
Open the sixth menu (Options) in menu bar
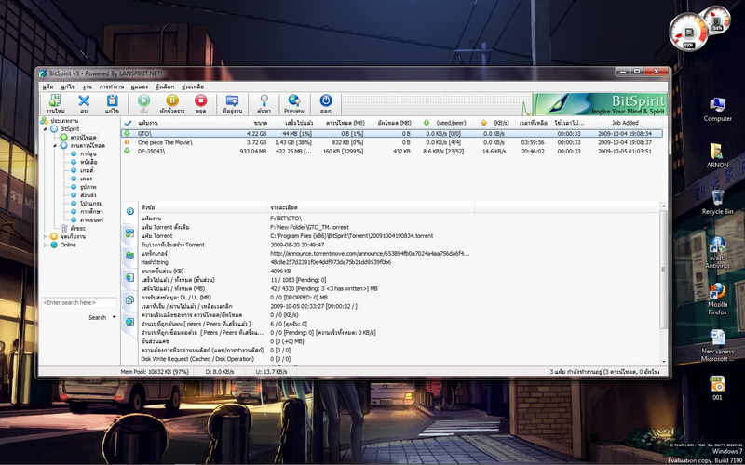(165, 86)
